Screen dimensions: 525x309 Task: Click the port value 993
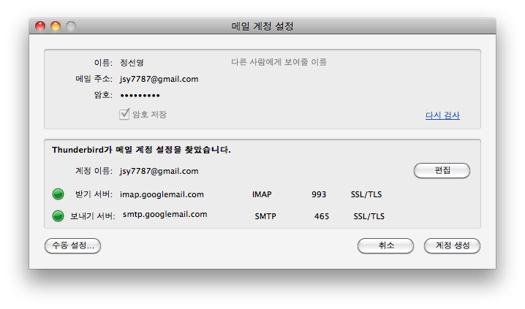(x=319, y=194)
